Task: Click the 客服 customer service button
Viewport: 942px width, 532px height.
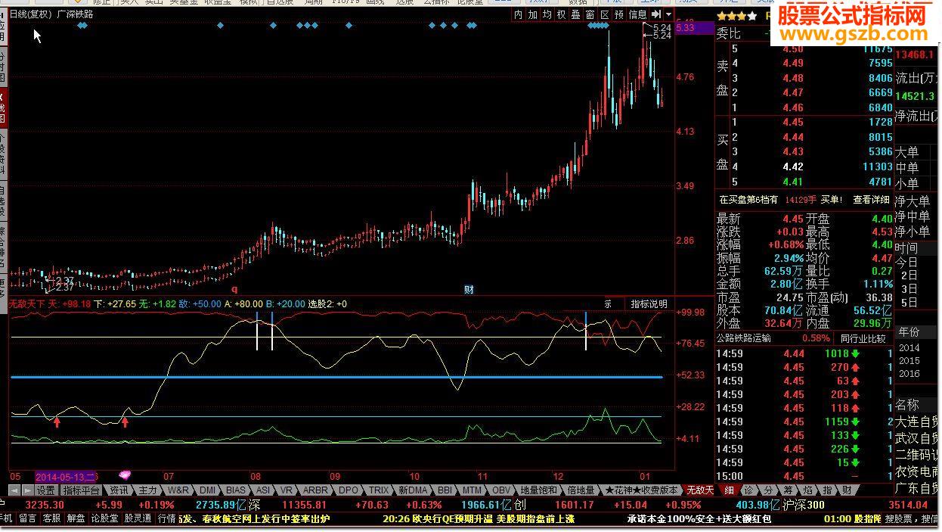Action: tap(51, 518)
